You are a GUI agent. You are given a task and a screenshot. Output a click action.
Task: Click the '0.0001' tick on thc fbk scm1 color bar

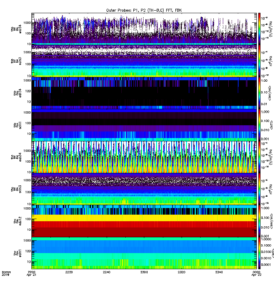[x=266, y=264]
